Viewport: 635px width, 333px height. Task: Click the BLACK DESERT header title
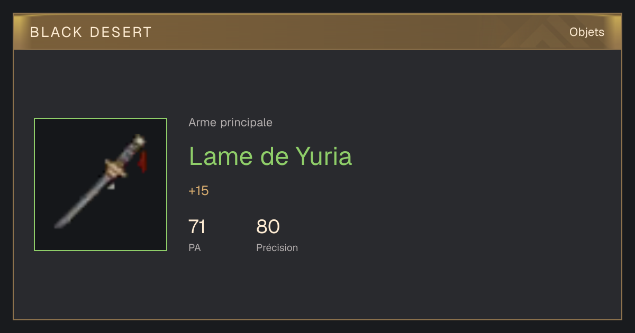(91, 32)
